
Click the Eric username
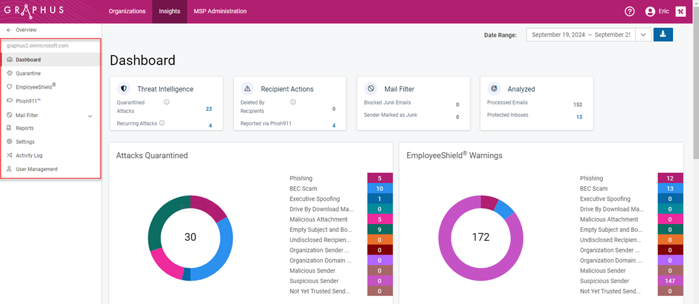point(663,11)
